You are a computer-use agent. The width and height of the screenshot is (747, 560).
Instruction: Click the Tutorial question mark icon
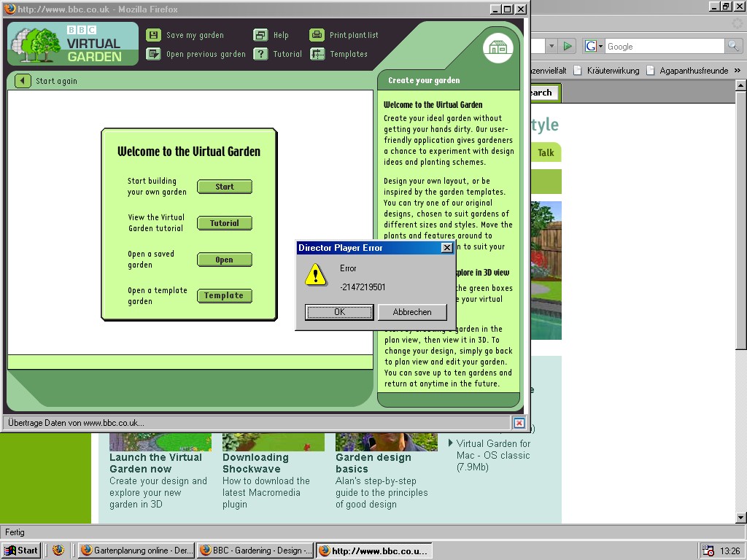pos(260,54)
